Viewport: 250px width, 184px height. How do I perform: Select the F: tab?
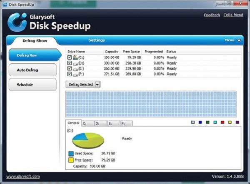[126, 124]
